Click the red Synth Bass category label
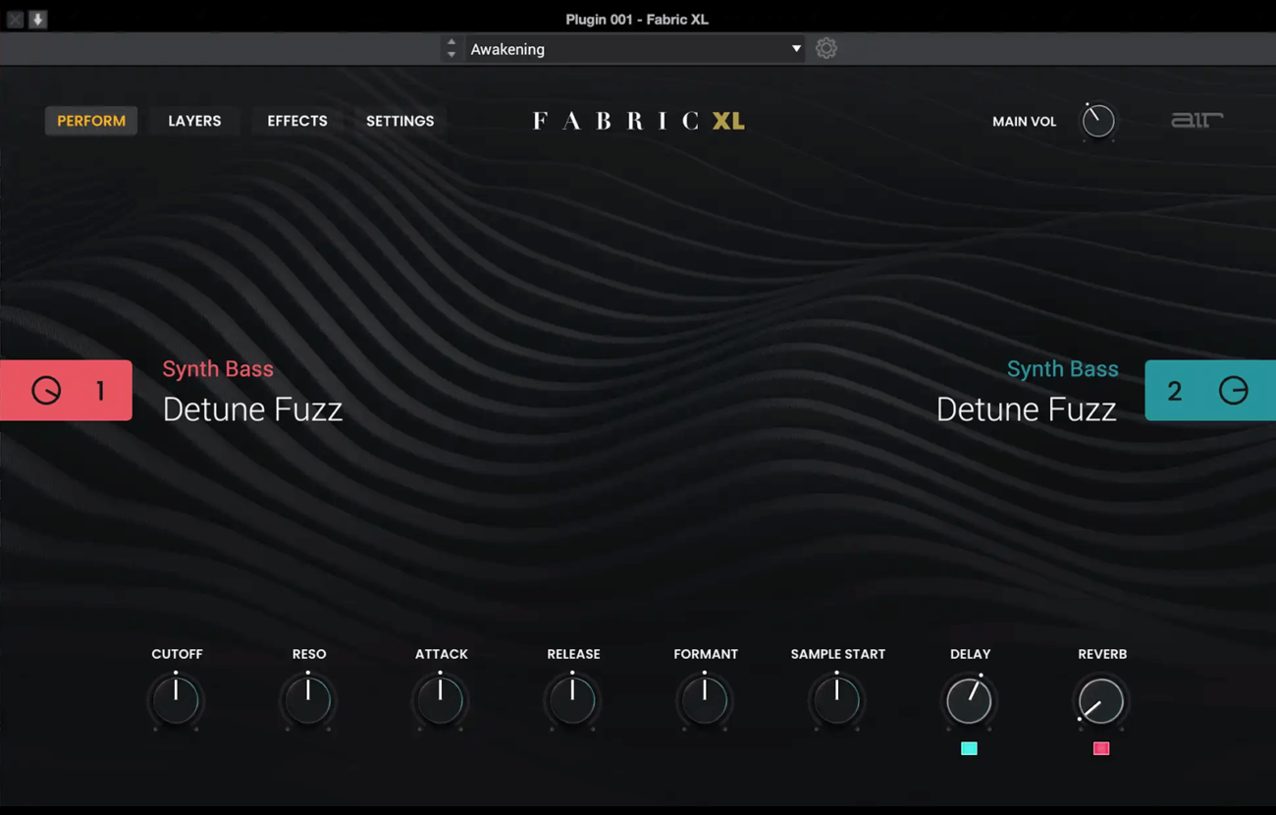This screenshot has width=1276, height=815. [x=218, y=368]
